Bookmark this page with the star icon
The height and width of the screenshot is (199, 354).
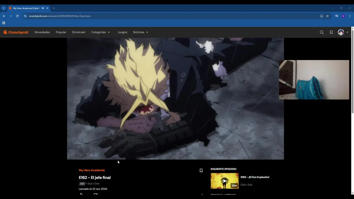(327, 16)
